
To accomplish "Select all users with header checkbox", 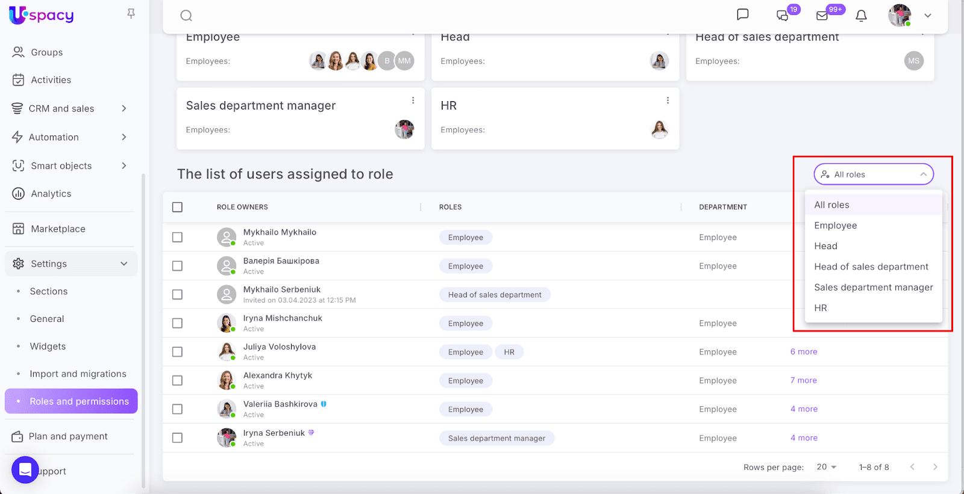I will [x=177, y=207].
